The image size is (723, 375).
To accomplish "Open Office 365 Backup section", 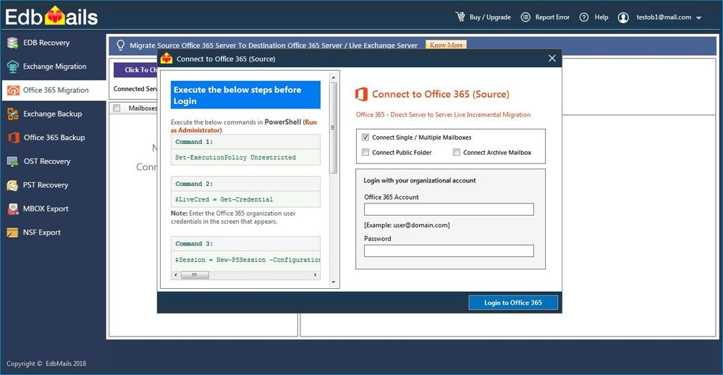I will [x=54, y=138].
